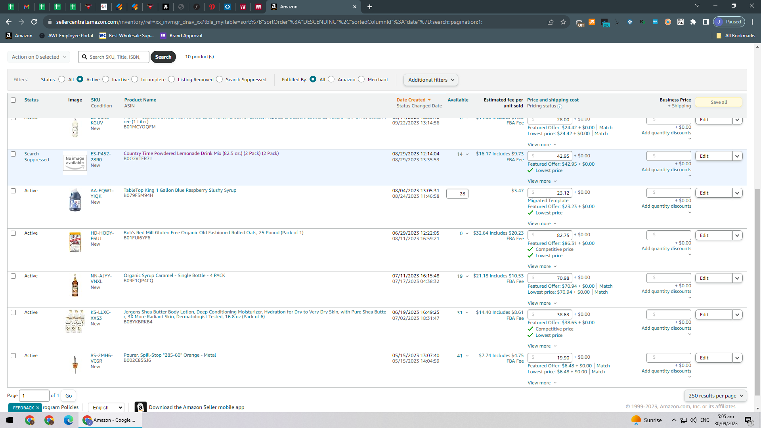This screenshot has height=428, width=761.
Task: Close the FEEDBACK tab with X
Action: (x=38, y=408)
